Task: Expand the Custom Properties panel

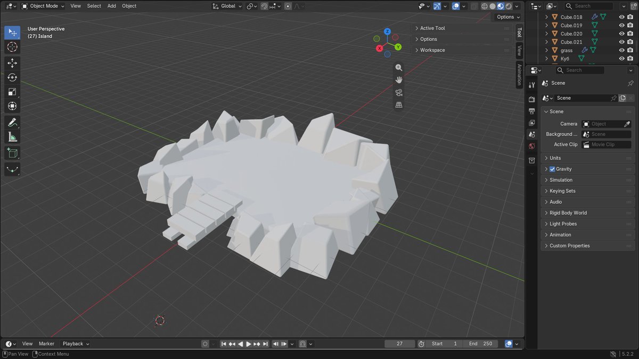Action: (x=588, y=246)
